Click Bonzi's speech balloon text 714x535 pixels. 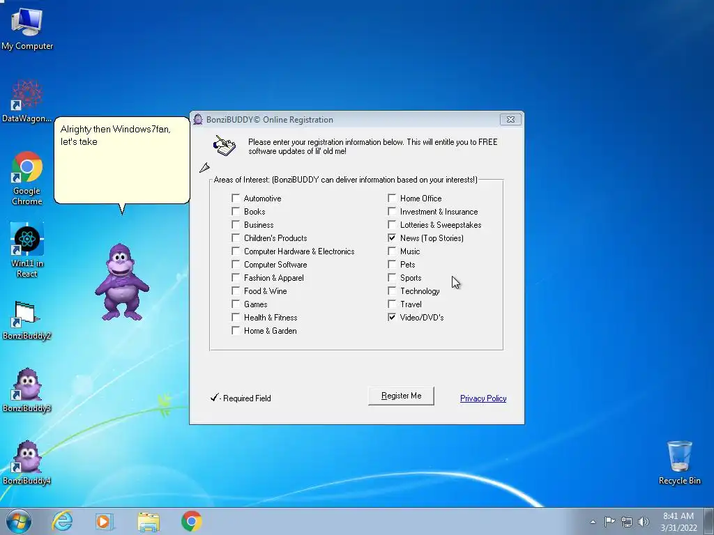click(116, 135)
